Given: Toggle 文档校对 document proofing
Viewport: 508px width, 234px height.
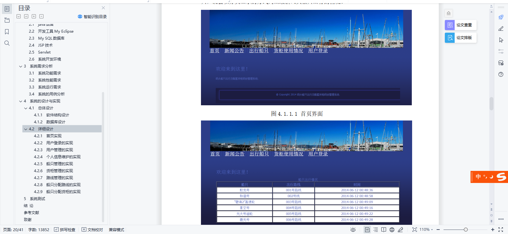Looking at the screenshot, I should click(x=92, y=230).
